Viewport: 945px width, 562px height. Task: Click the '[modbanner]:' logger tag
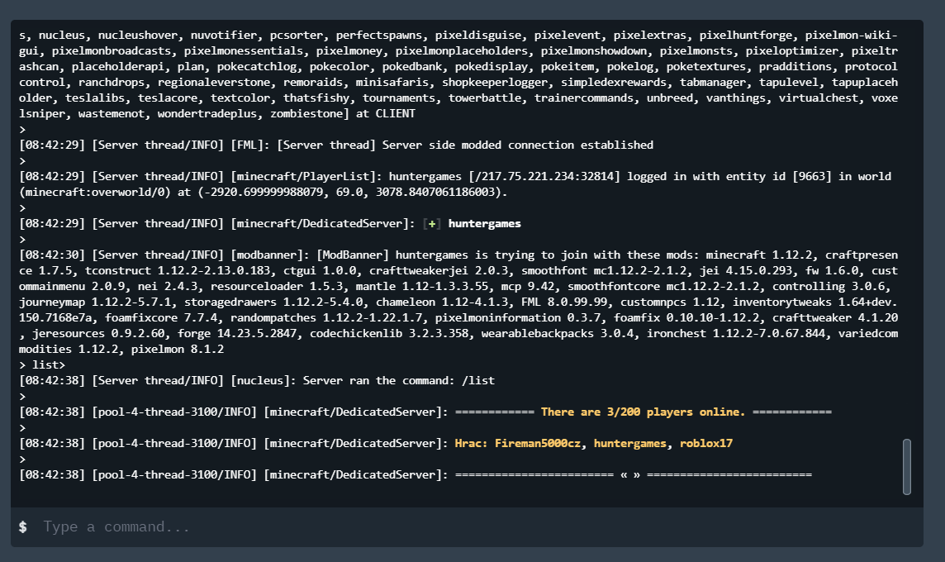[270, 255]
